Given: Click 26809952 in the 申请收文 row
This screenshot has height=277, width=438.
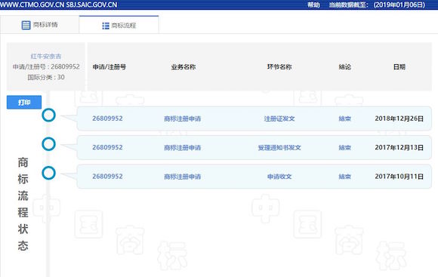Looking at the screenshot, I should click(x=107, y=177).
